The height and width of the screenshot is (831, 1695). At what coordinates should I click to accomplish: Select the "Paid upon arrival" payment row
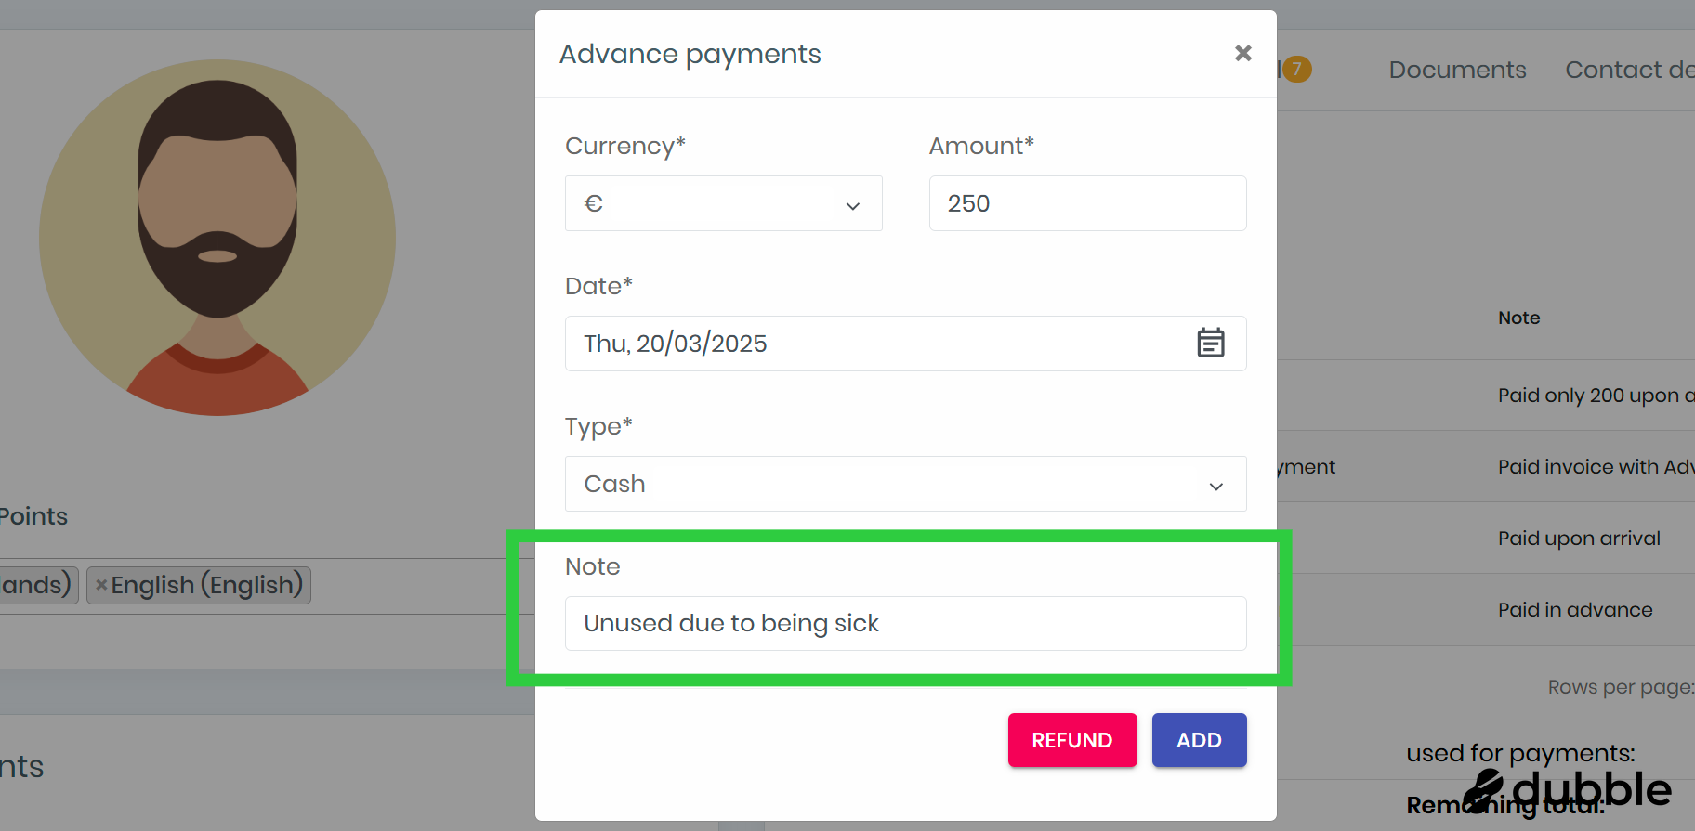tap(1578, 539)
